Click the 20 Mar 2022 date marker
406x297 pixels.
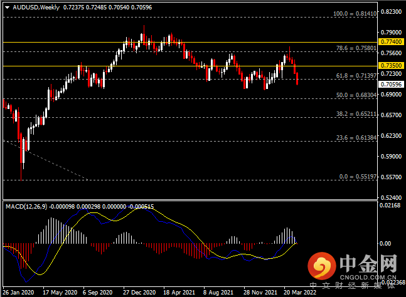[x=300, y=293]
